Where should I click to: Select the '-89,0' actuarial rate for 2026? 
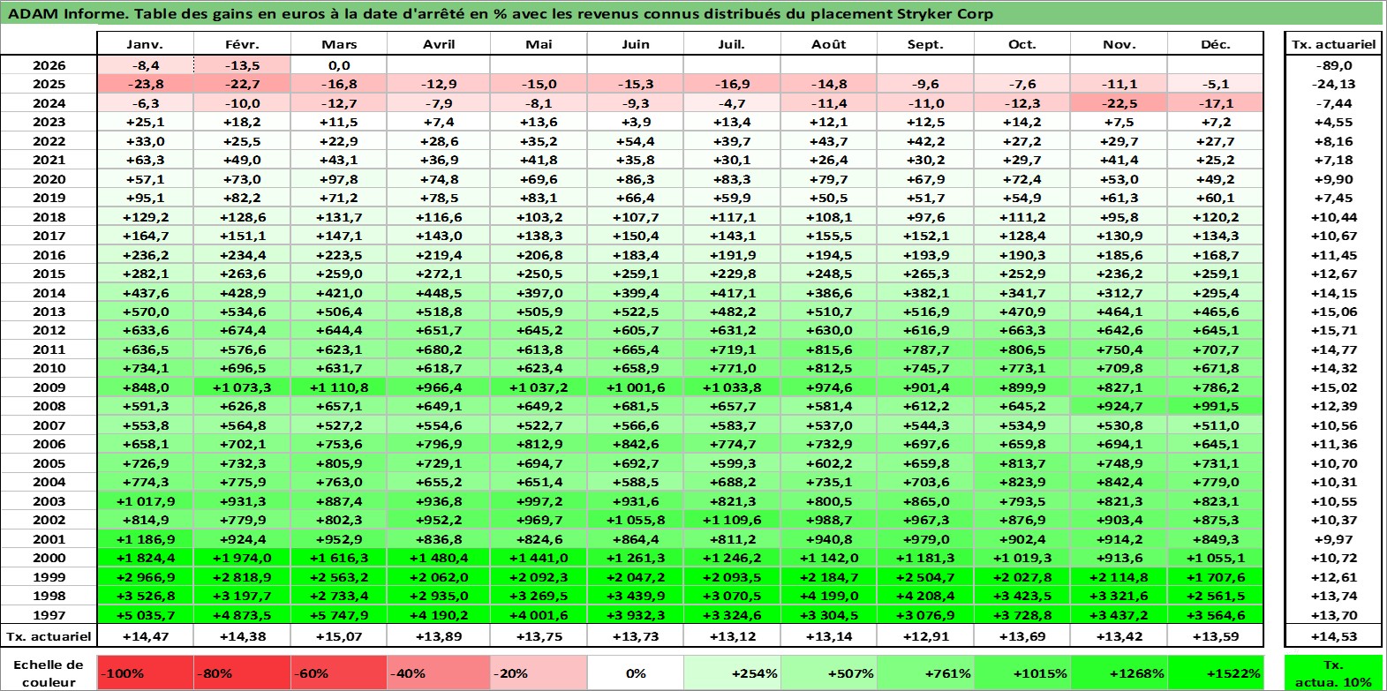tap(1334, 65)
